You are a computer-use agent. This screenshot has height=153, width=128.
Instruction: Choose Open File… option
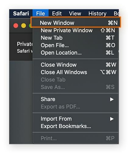point(76,45)
